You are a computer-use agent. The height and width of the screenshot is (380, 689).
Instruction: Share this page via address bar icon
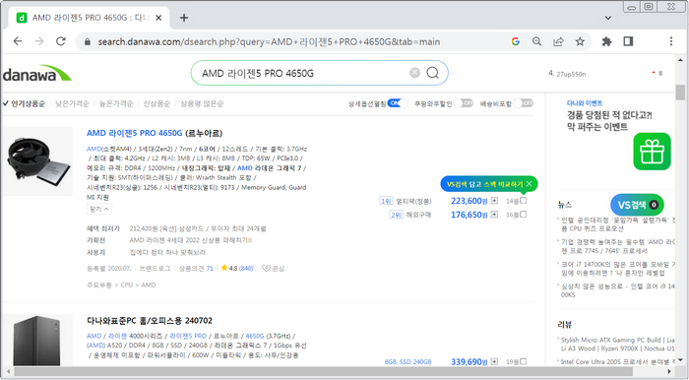pos(558,41)
